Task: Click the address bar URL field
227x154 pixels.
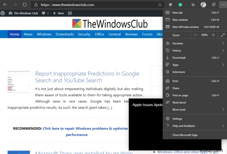Action: click(x=98, y=5)
